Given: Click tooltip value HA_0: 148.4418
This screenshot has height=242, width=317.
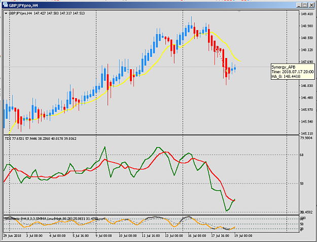Looking at the screenshot, I should coord(286,76).
